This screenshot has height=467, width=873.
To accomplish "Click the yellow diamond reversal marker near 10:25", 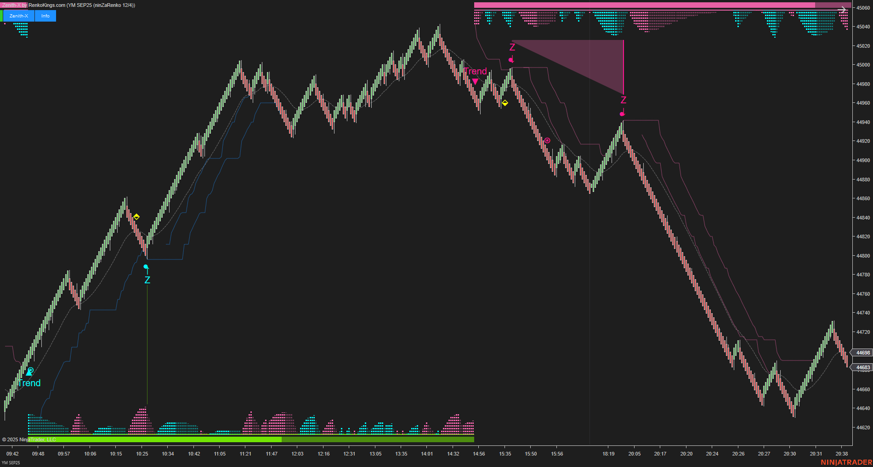I will tap(136, 216).
